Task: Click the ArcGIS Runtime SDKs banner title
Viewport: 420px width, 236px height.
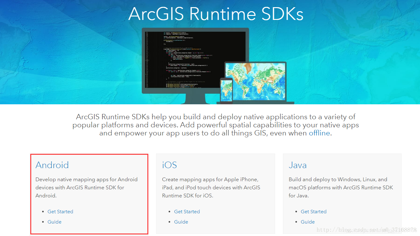Action: pyautogui.click(x=216, y=14)
